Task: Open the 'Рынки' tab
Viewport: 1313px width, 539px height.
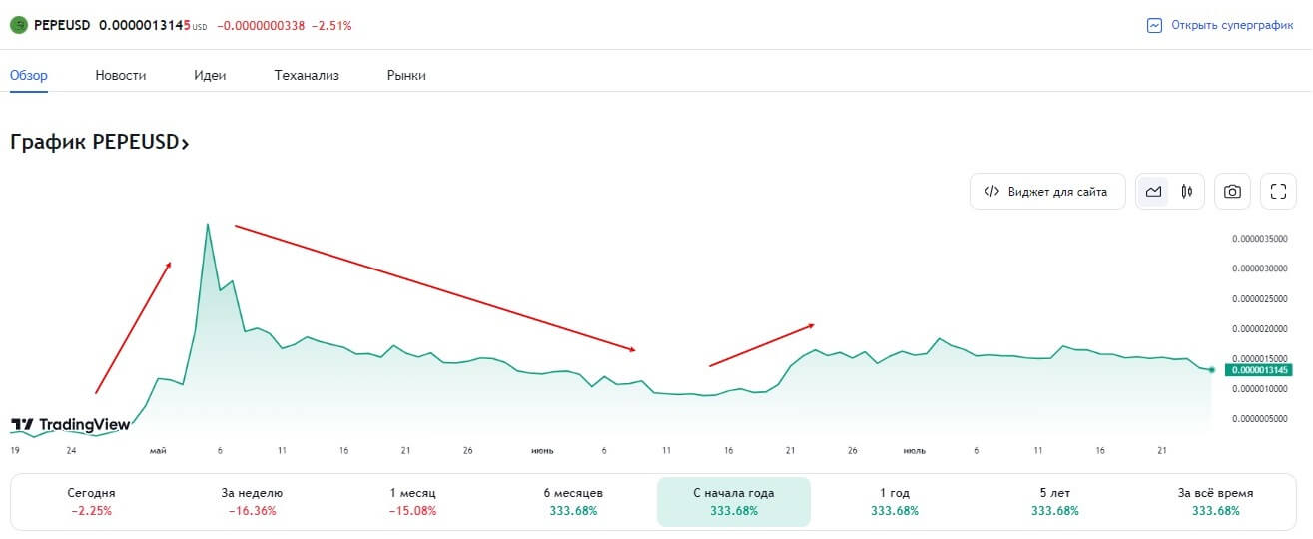Action: (406, 76)
